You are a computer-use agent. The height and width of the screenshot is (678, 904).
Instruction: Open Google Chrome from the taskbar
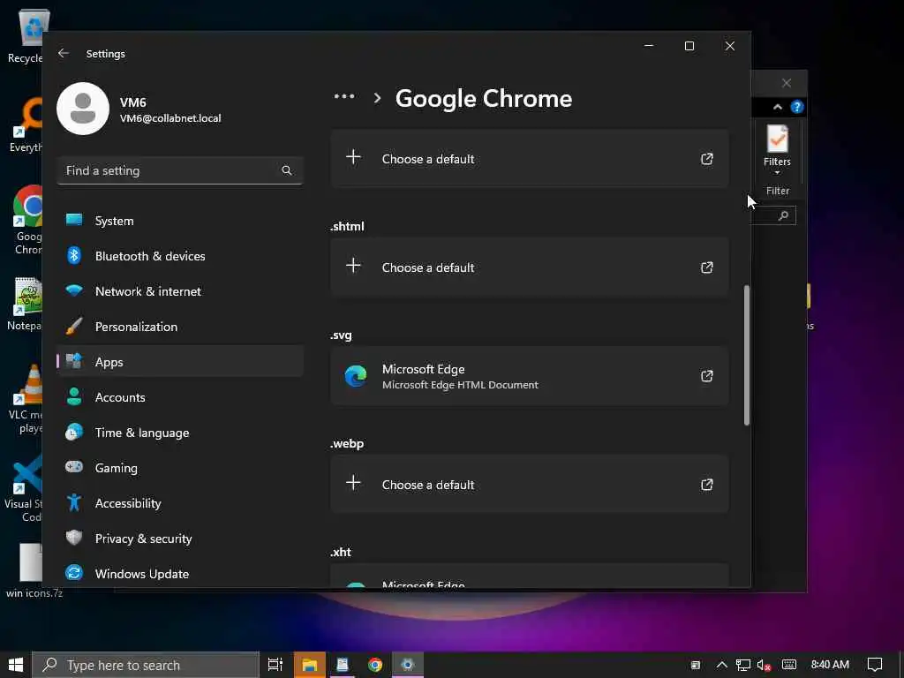tap(375, 665)
